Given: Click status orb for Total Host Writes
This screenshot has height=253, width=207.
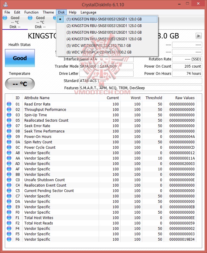Looking at the screenshot, I should click(9, 218).
